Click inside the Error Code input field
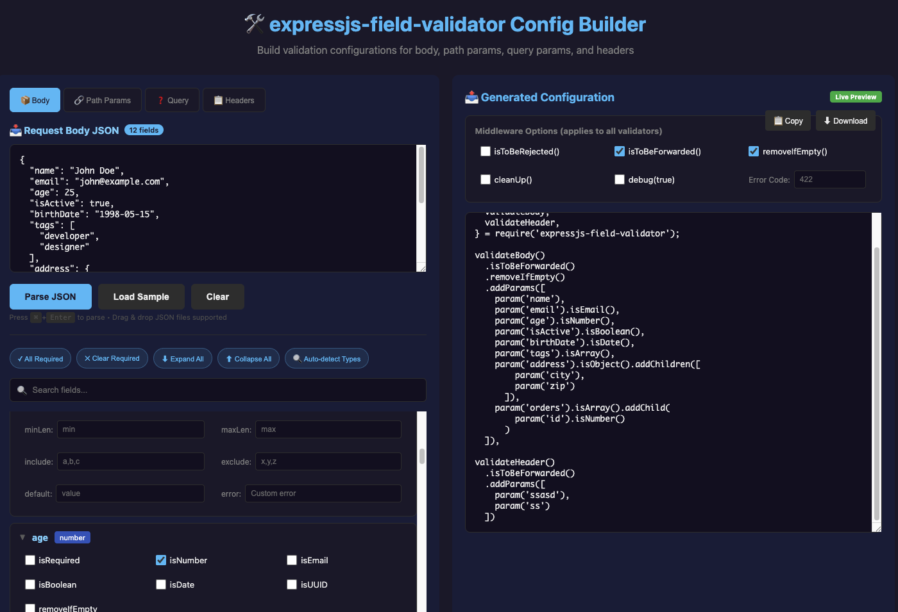The width and height of the screenshot is (898, 612). 829,179
